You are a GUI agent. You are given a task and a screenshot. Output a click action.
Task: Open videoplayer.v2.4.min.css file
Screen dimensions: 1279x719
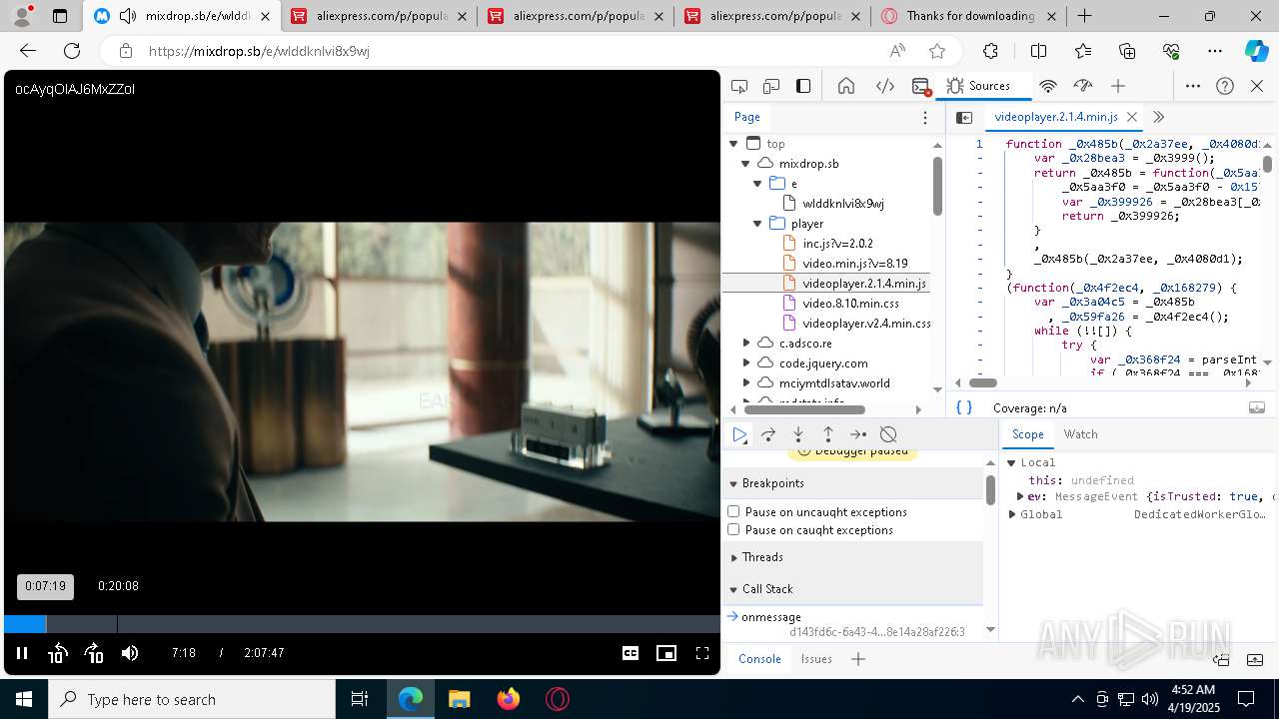click(865, 324)
